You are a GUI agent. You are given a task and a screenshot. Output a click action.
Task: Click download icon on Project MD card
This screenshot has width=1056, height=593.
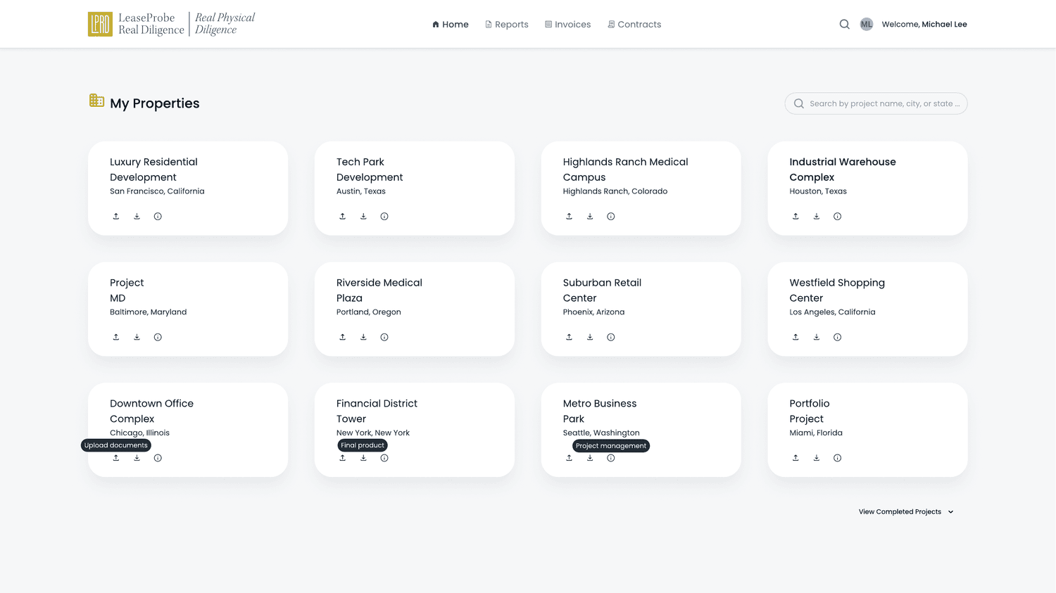point(137,337)
